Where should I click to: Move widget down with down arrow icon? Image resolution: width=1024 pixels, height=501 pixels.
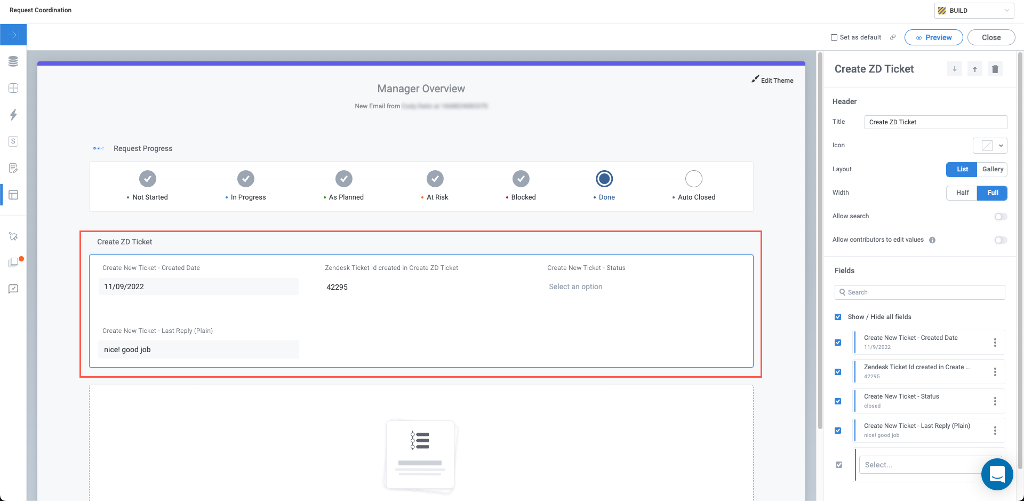point(954,69)
